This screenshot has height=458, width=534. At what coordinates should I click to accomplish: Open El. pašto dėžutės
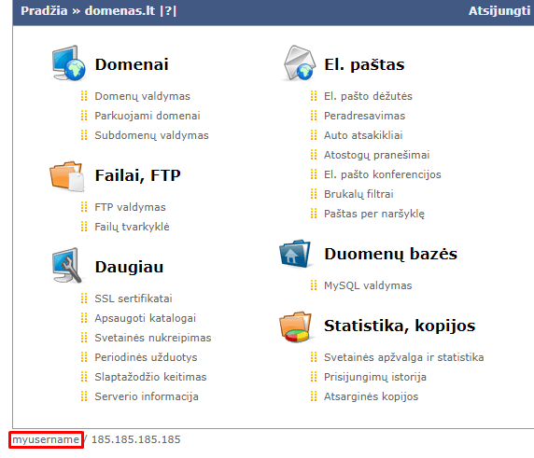point(368,96)
